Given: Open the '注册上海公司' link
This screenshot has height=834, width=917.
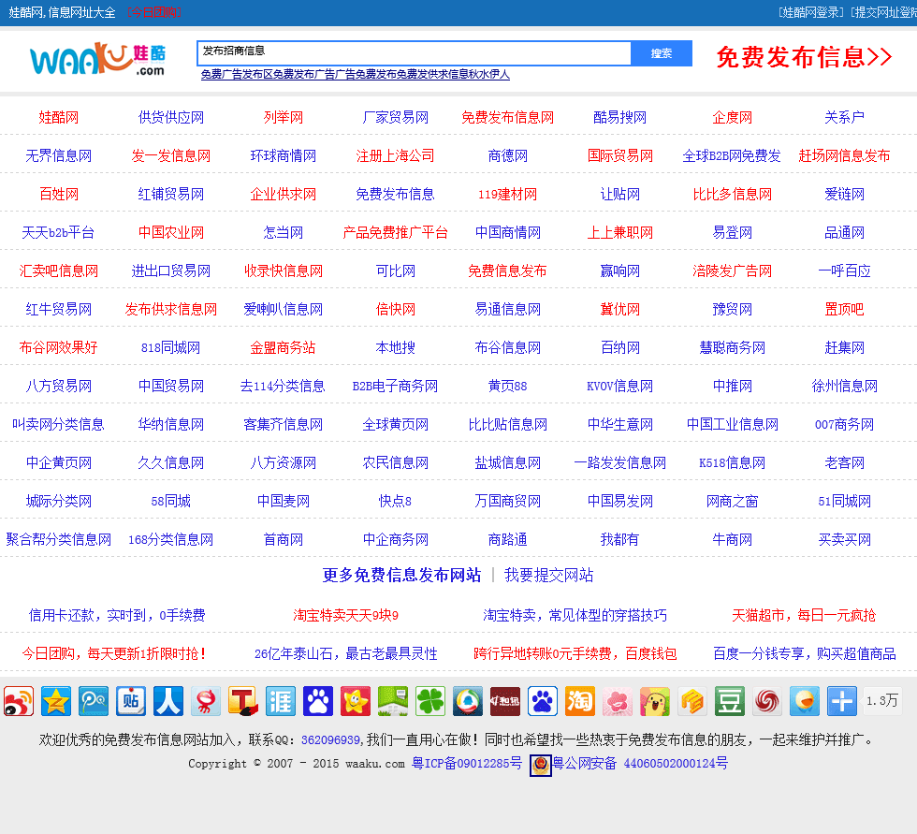Looking at the screenshot, I should pyautogui.click(x=395, y=156).
